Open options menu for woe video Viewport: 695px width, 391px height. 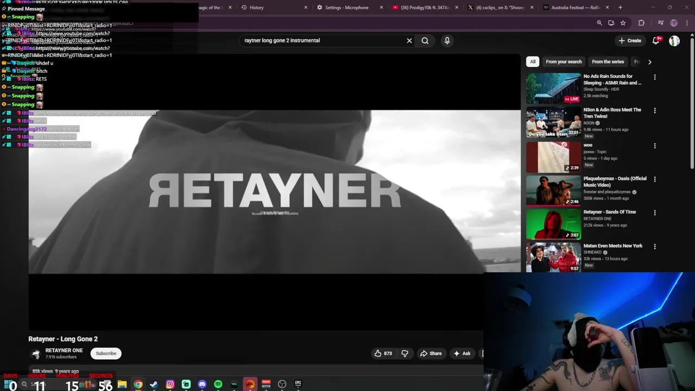[x=655, y=146]
